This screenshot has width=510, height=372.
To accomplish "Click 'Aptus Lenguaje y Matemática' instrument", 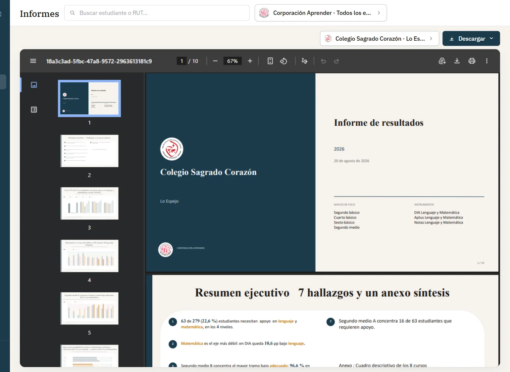I will pyautogui.click(x=438, y=218).
